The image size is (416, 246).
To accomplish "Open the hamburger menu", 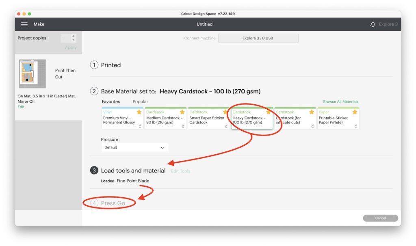I will (24, 24).
